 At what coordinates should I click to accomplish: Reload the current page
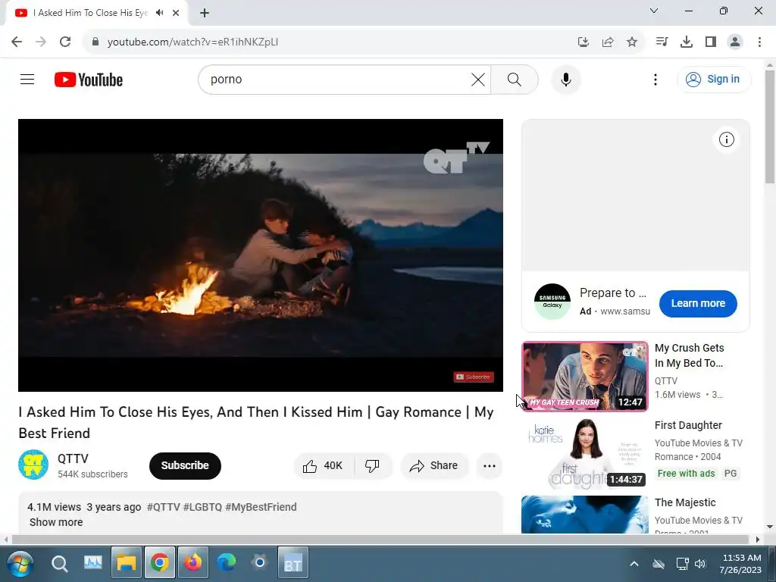[x=65, y=42]
